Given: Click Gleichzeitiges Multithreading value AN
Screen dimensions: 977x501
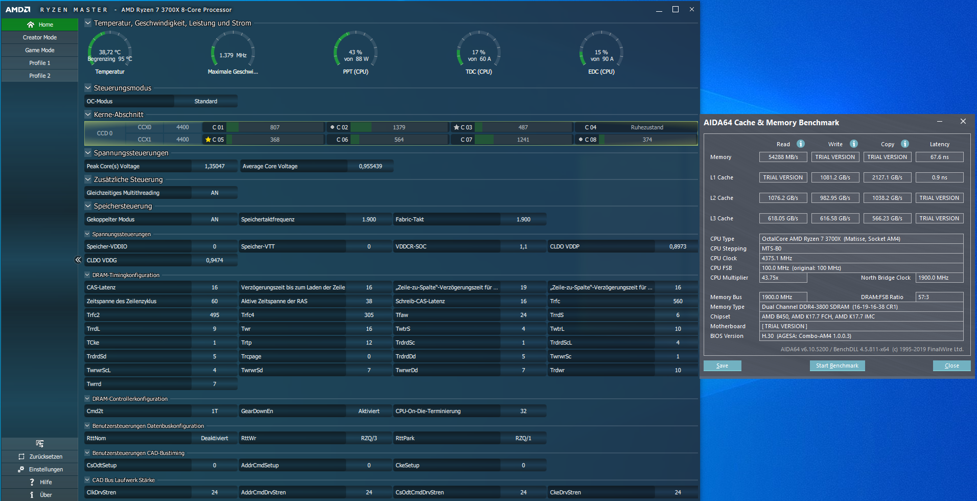Looking at the screenshot, I should point(215,193).
